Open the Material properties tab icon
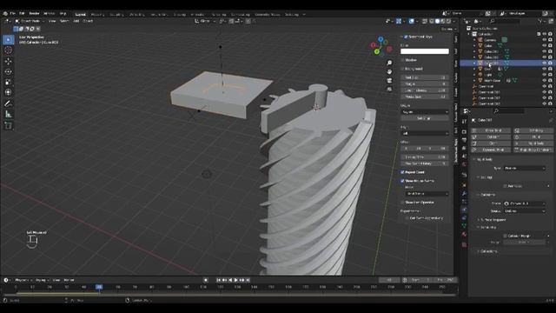The width and height of the screenshot is (556, 313). [464, 235]
